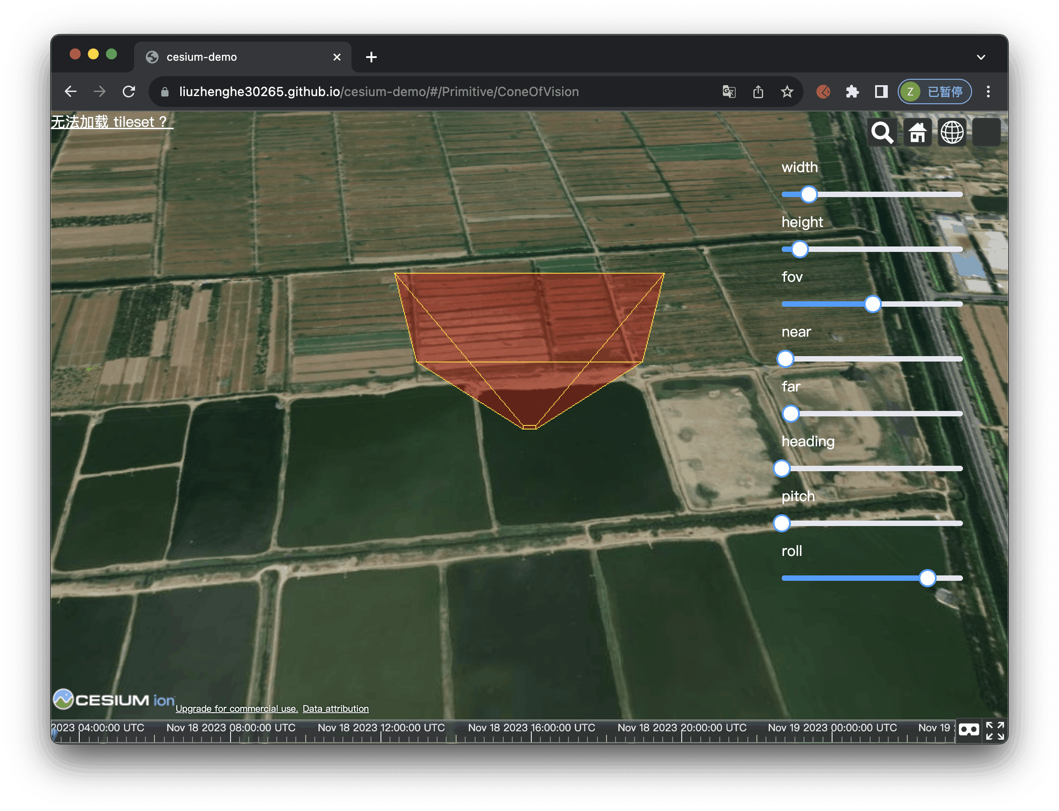Return to the home view
Screen dimensions: 1059x811
(x=917, y=132)
